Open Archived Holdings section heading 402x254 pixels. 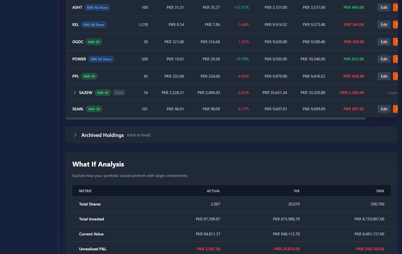tap(103, 135)
